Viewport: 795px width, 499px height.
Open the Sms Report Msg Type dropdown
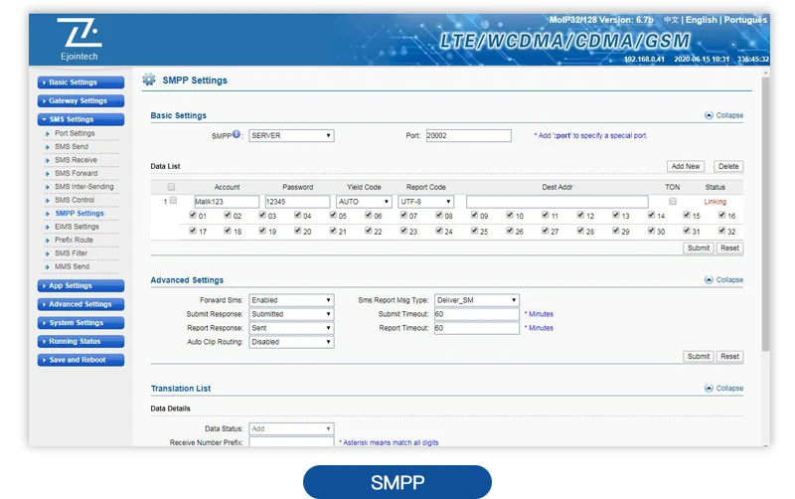476,299
